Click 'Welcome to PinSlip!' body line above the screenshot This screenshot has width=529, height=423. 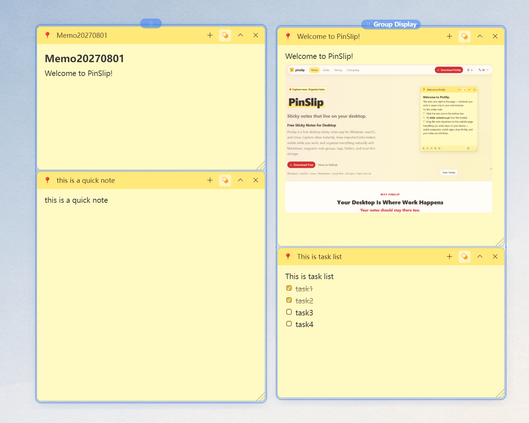coord(319,56)
